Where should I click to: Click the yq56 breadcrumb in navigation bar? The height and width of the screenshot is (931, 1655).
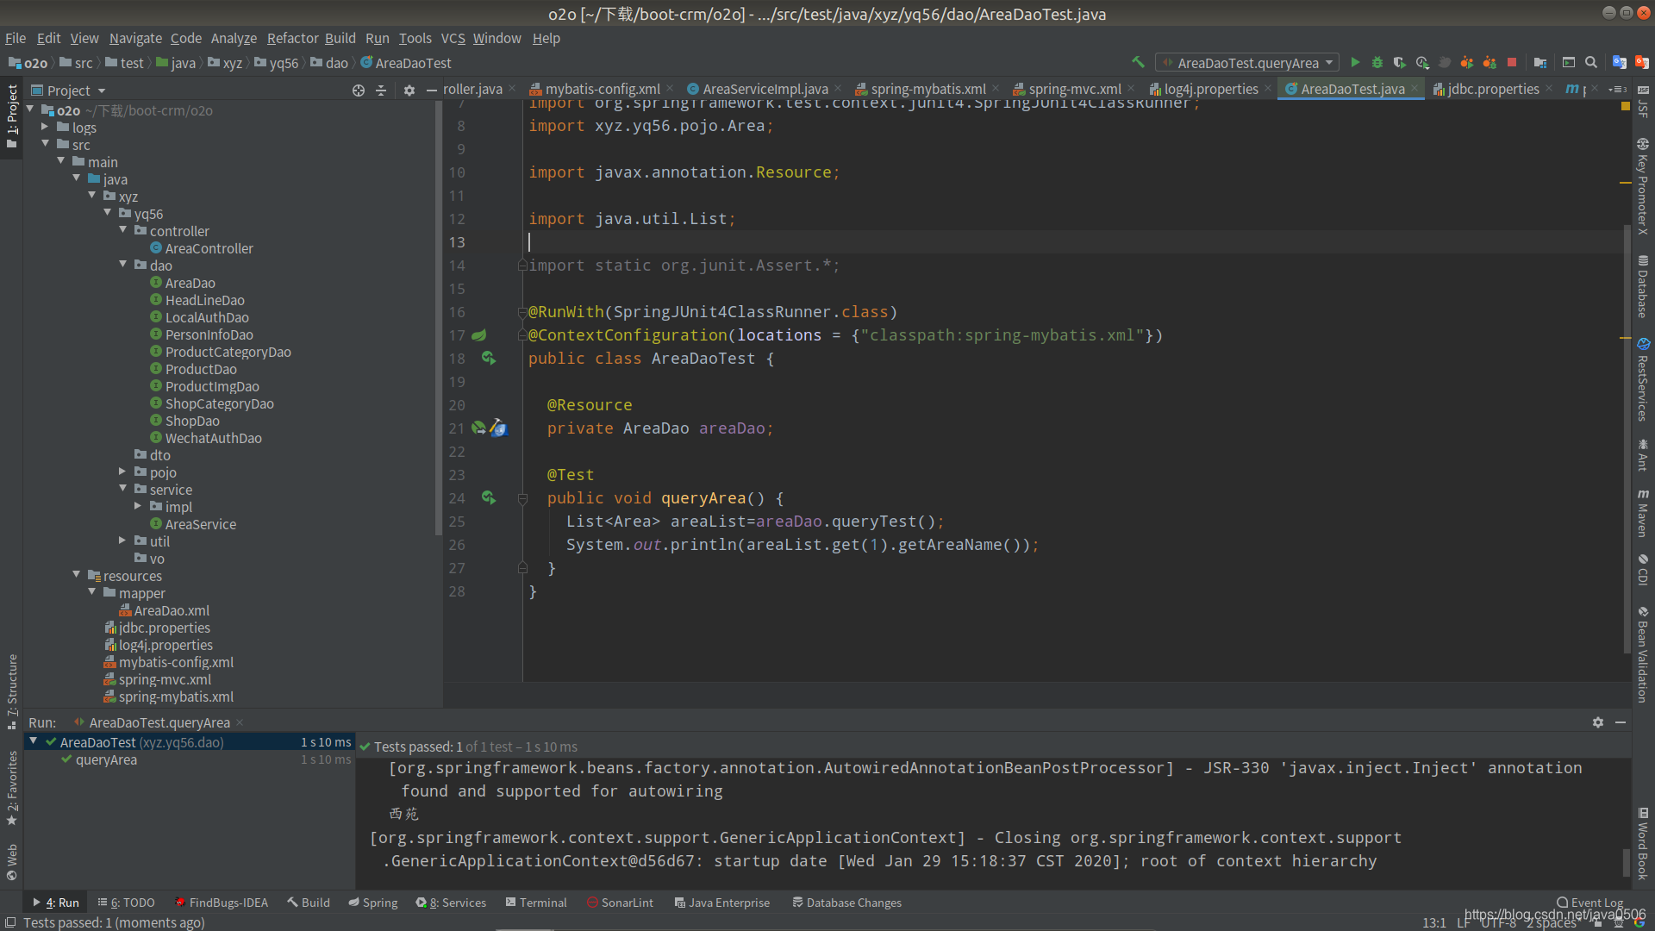tap(276, 63)
